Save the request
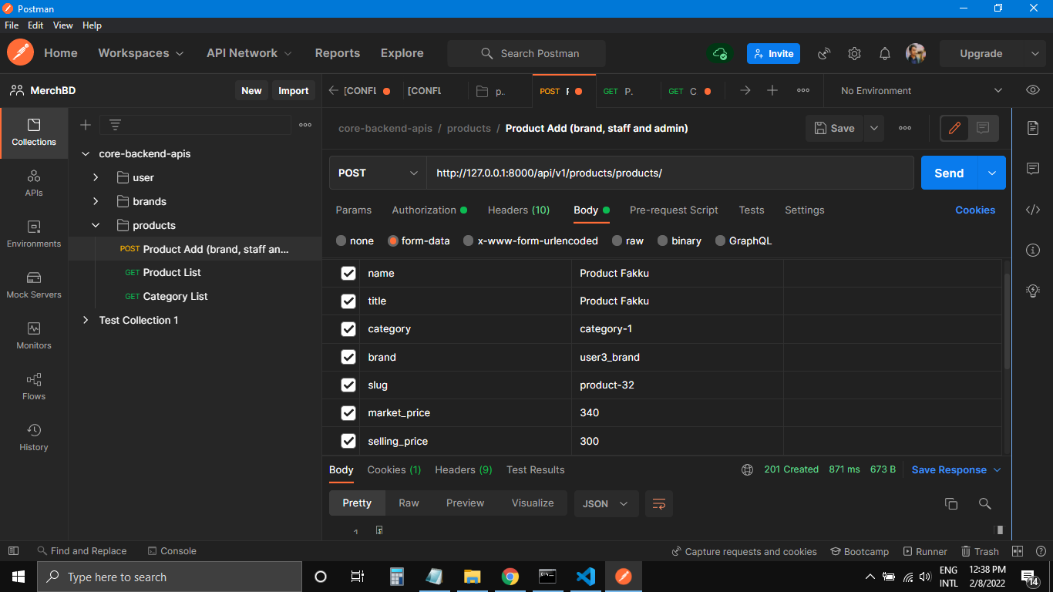Viewport: 1053px width, 592px height. point(834,128)
